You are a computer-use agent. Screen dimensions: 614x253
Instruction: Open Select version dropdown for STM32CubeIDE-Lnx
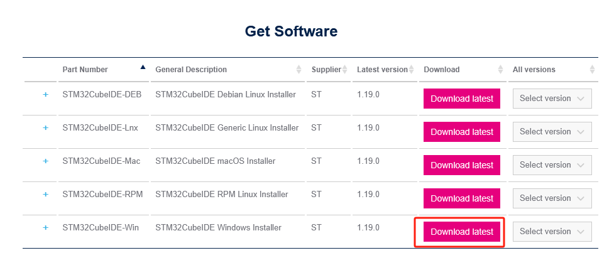[552, 132]
